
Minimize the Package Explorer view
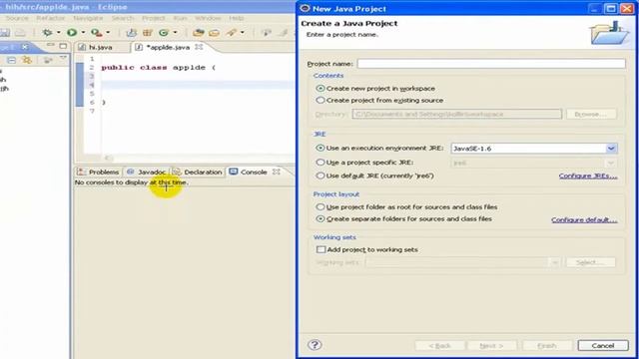tap(51, 45)
